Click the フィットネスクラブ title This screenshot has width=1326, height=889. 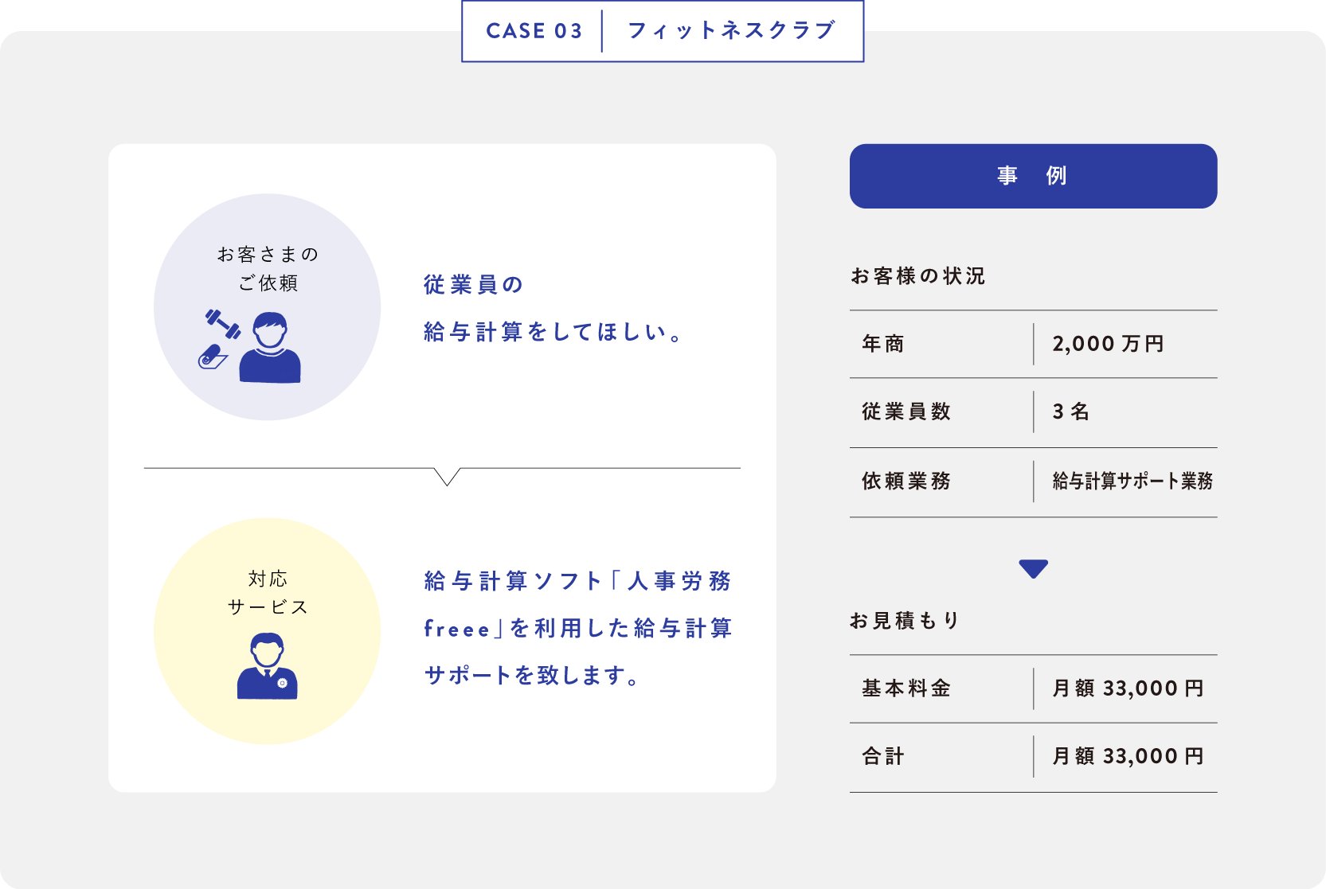(x=731, y=31)
